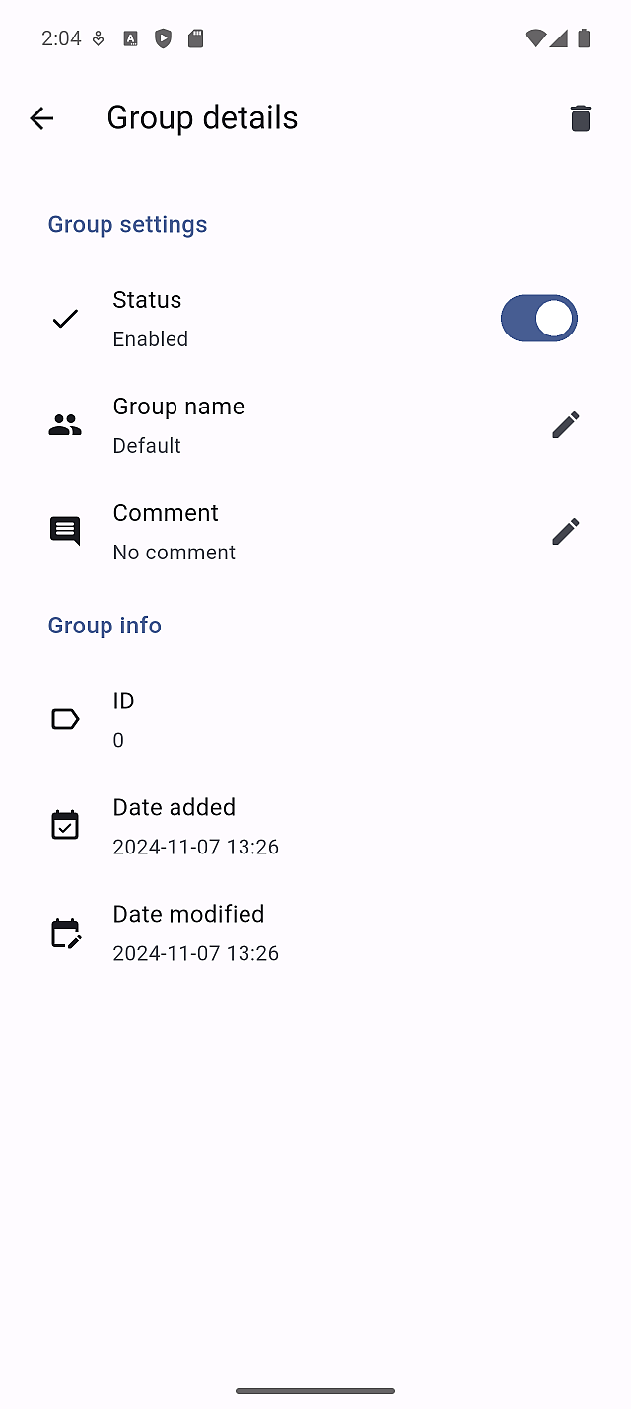Tap the Comment speech bubble icon
Screen dimensions: 631x1409
[65, 532]
